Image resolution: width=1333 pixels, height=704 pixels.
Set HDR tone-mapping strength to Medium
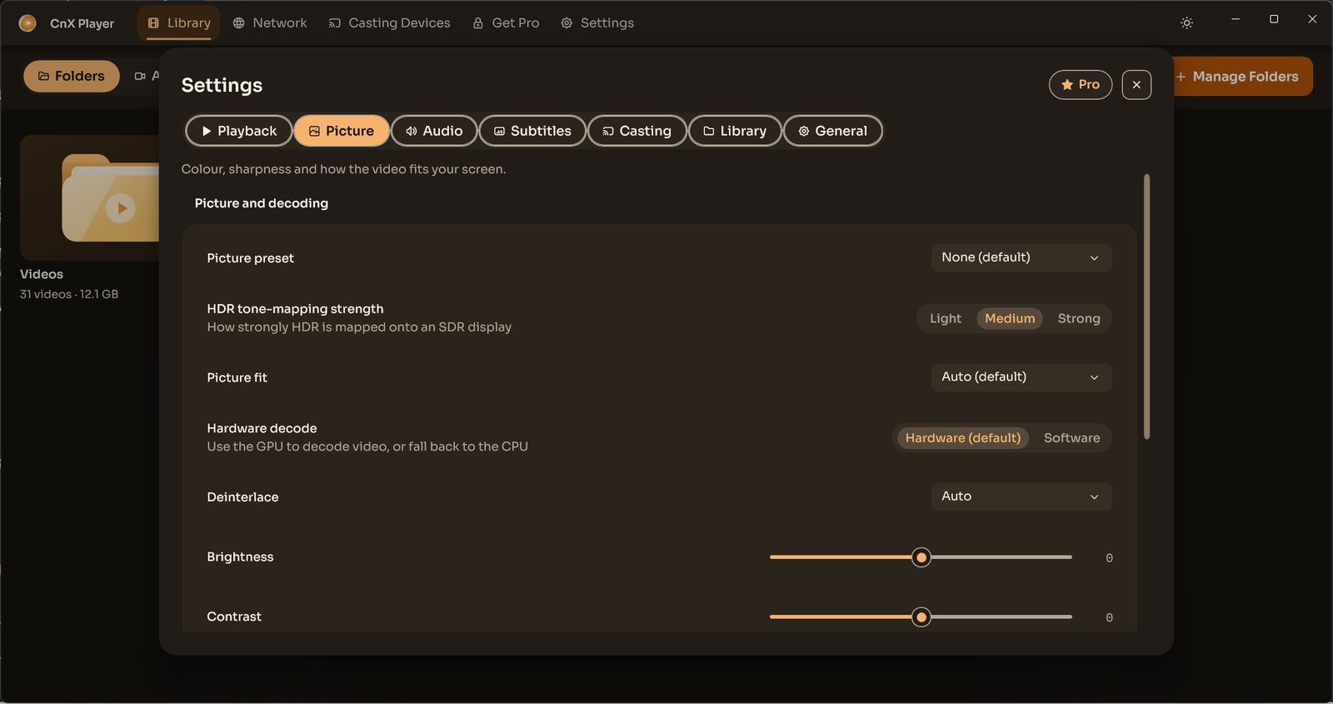tap(1010, 318)
